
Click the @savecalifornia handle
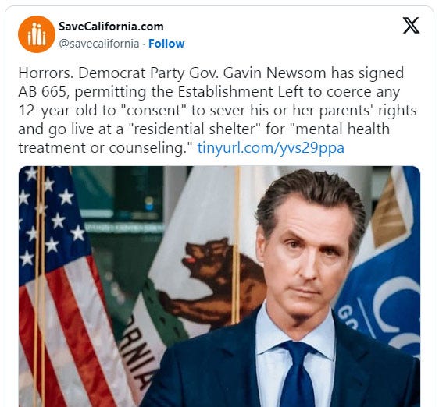tap(99, 44)
